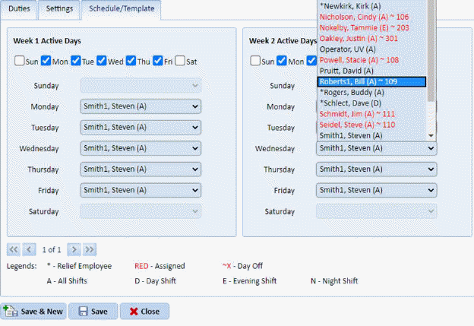The image size is (474, 326).
Task: Open the Settings tab
Action: (58, 8)
